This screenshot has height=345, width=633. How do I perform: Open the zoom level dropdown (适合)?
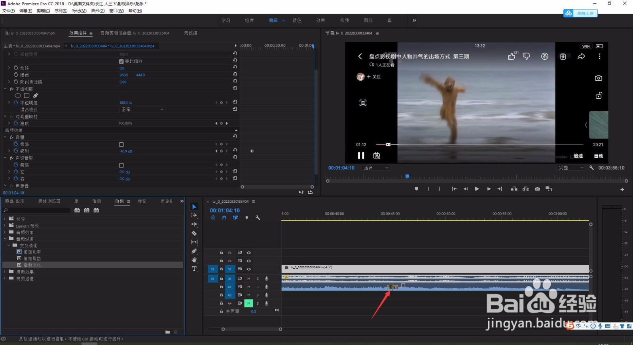pos(376,168)
